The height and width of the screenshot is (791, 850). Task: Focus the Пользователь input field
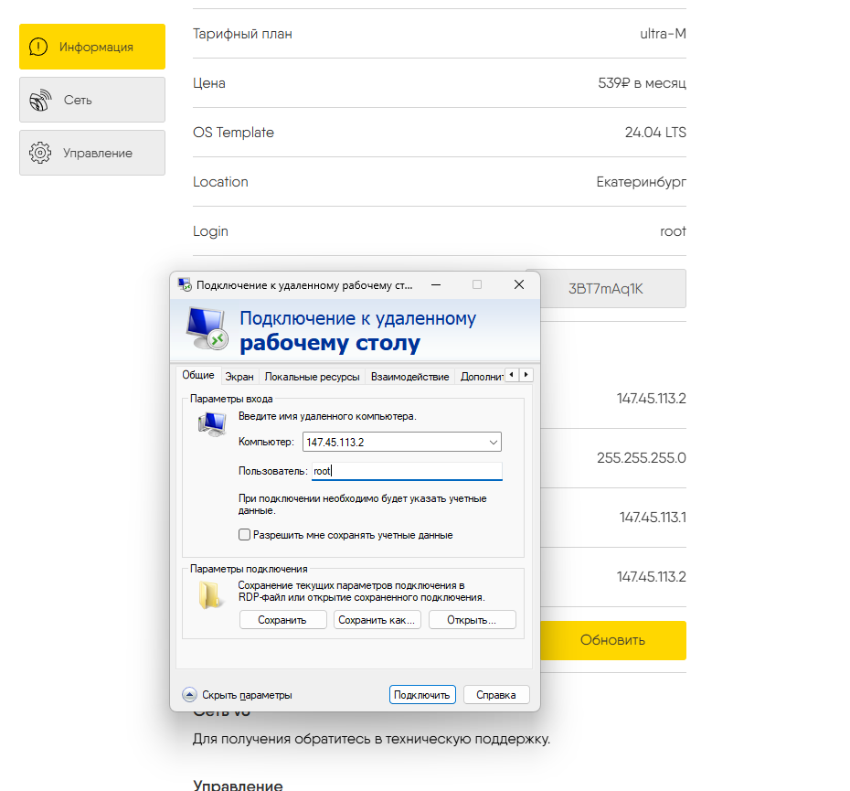pos(407,471)
